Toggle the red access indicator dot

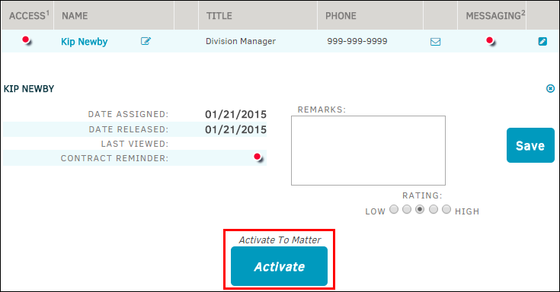pyautogui.click(x=27, y=40)
